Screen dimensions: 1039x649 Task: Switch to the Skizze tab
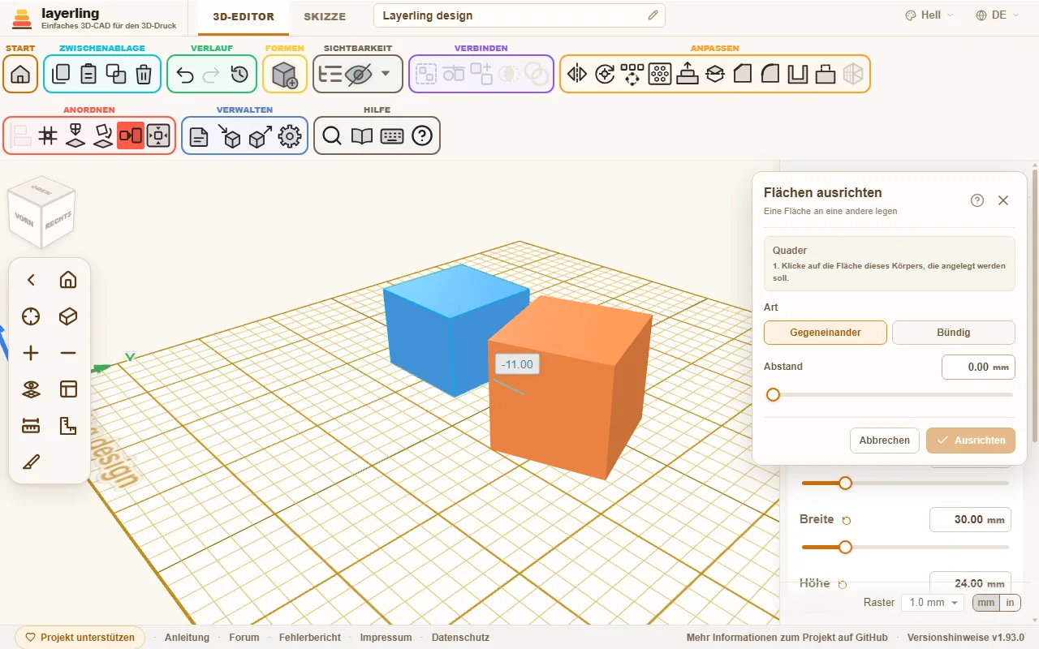tap(325, 16)
